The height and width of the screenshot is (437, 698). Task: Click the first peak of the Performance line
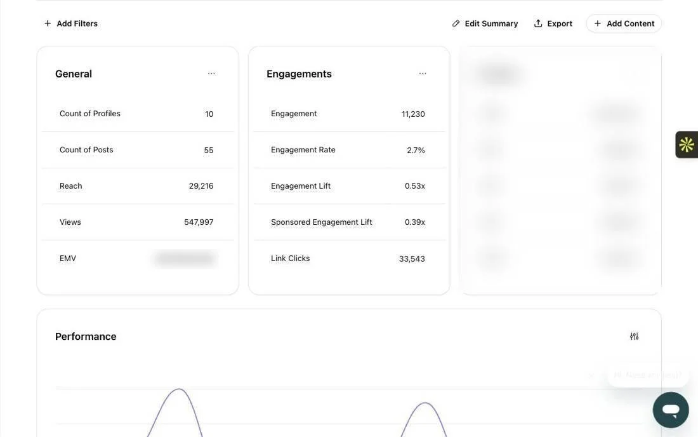point(179,390)
